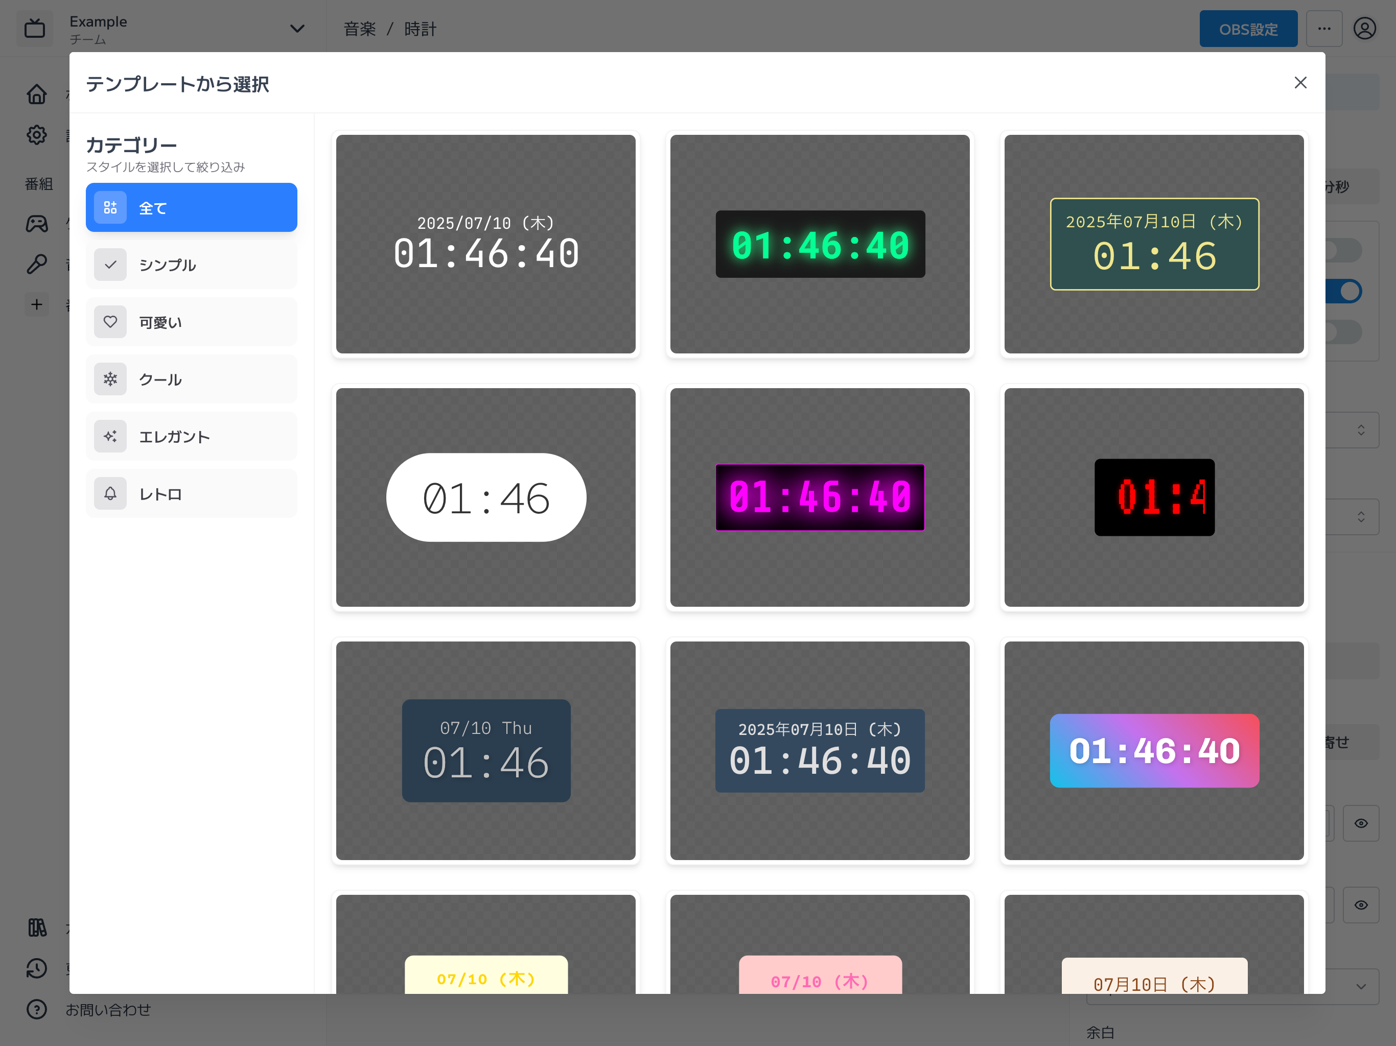Click the plus icon in sidebar

[37, 305]
